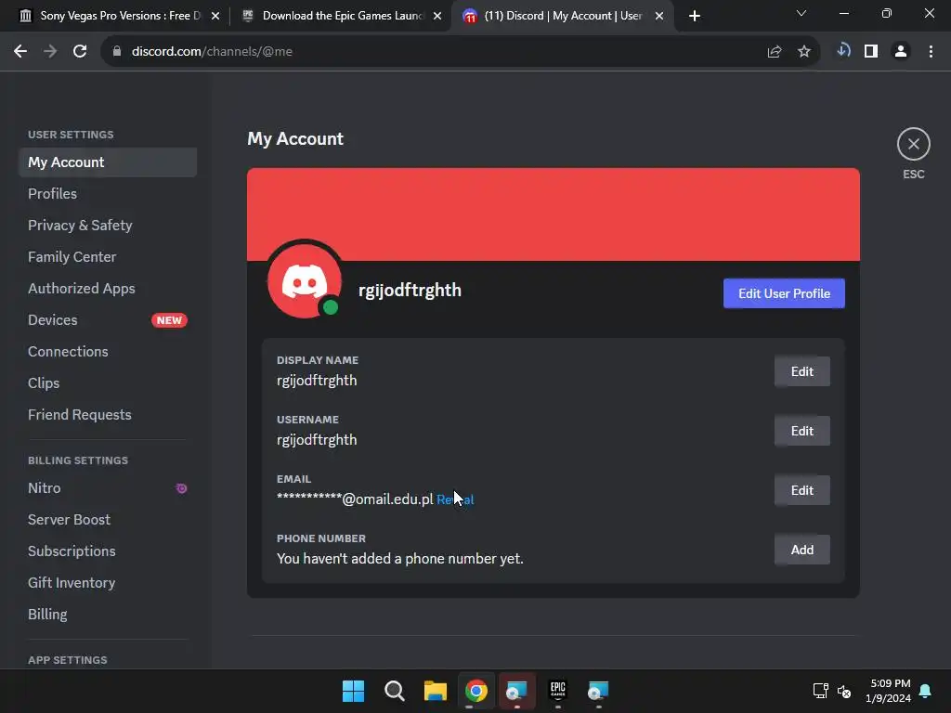Open Server Boost settings
The width and height of the screenshot is (951, 713).
(108, 519)
